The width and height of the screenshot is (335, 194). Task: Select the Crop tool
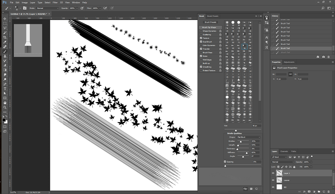coord(5,37)
